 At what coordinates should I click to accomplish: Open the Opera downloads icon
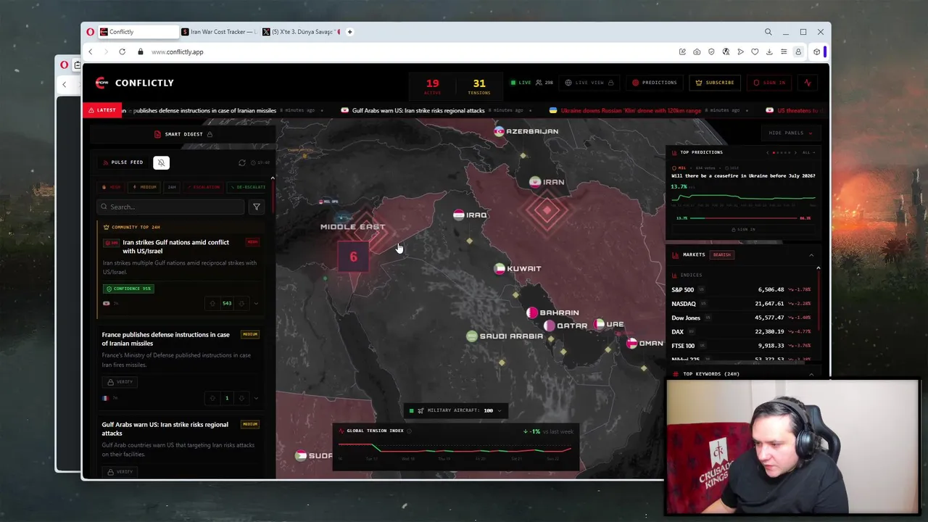(769, 52)
